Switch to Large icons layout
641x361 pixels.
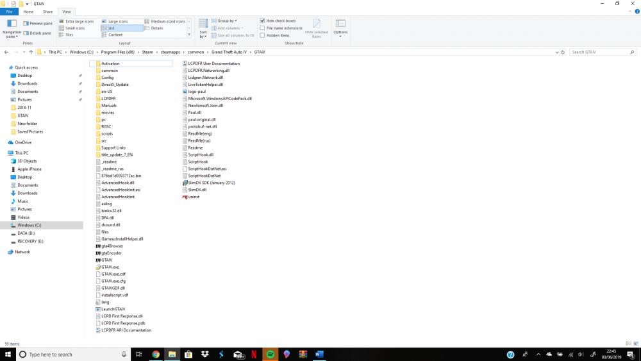115,21
